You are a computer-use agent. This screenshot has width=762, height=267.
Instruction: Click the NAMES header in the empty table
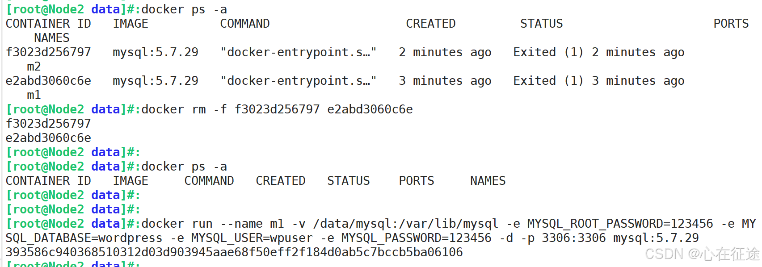point(488,181)
